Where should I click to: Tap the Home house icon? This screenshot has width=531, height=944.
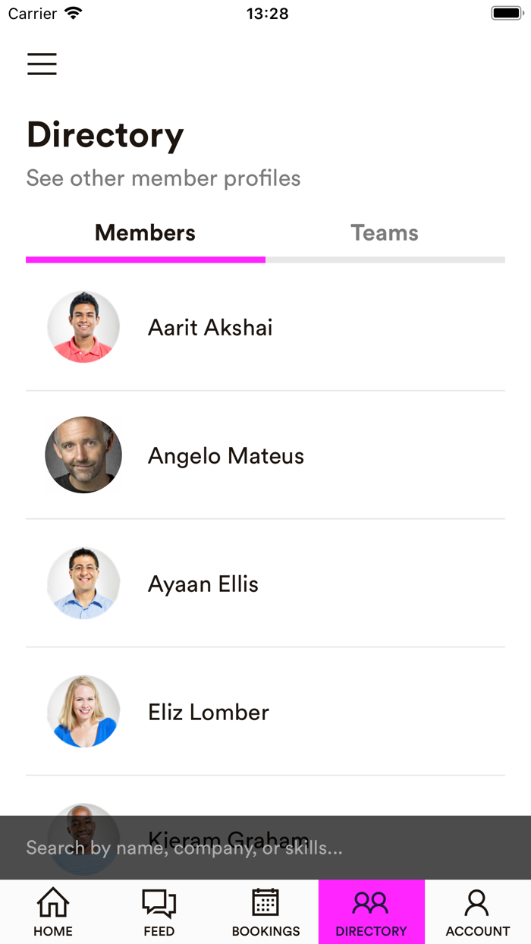(x=53, y=903)
